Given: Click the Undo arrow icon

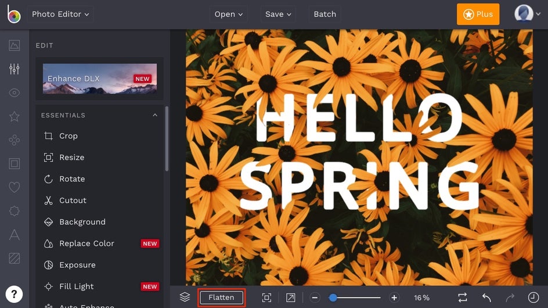Looking at the screenshot, I should click(x=486, y=298).
